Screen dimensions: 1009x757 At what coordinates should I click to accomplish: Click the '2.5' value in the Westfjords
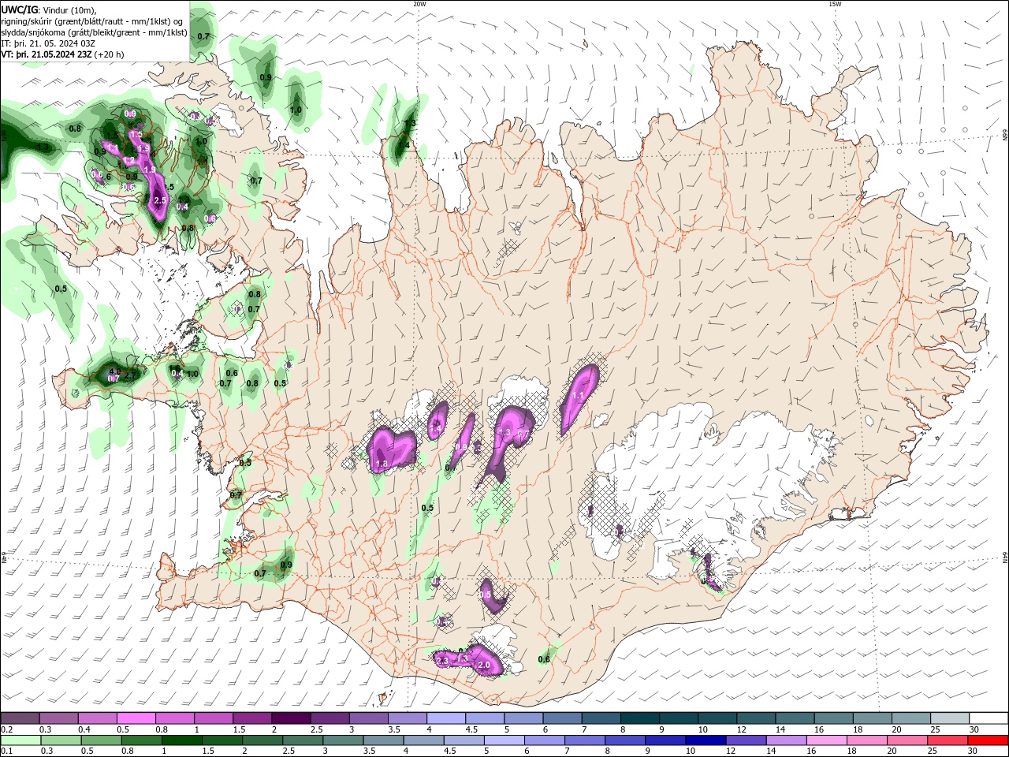tap(160, 201)
